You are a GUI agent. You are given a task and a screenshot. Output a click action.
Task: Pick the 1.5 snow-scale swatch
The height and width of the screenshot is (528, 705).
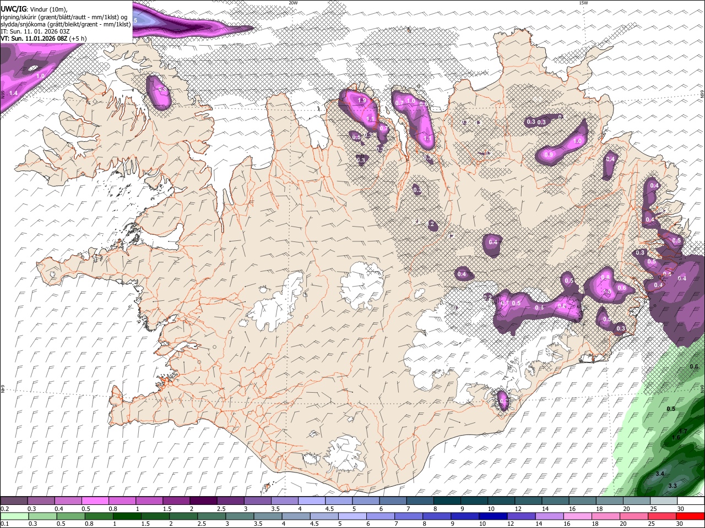(176, 501)
